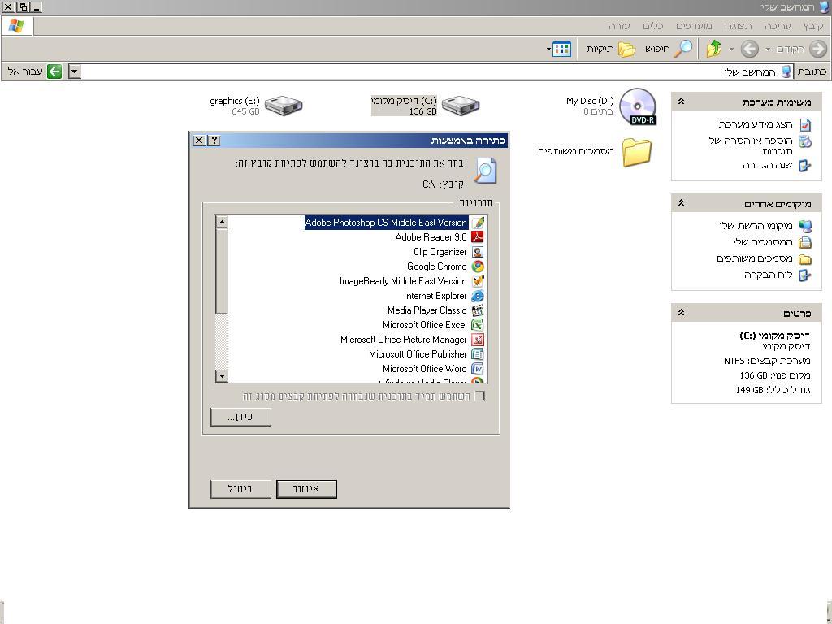Screen dimensions: 832x624
Task: Click the Views grid toolbar icon
Action: [x=562, y=50]
